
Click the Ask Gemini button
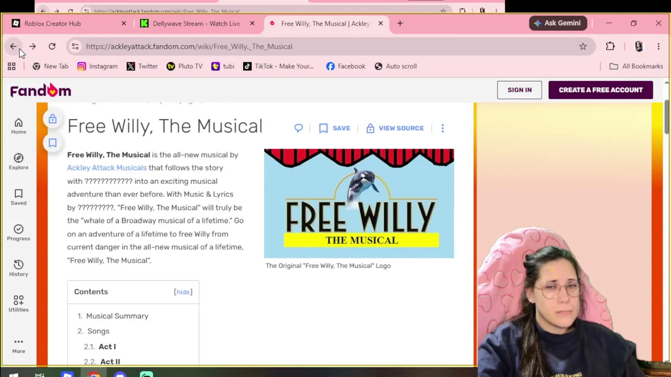coord(557,23)
